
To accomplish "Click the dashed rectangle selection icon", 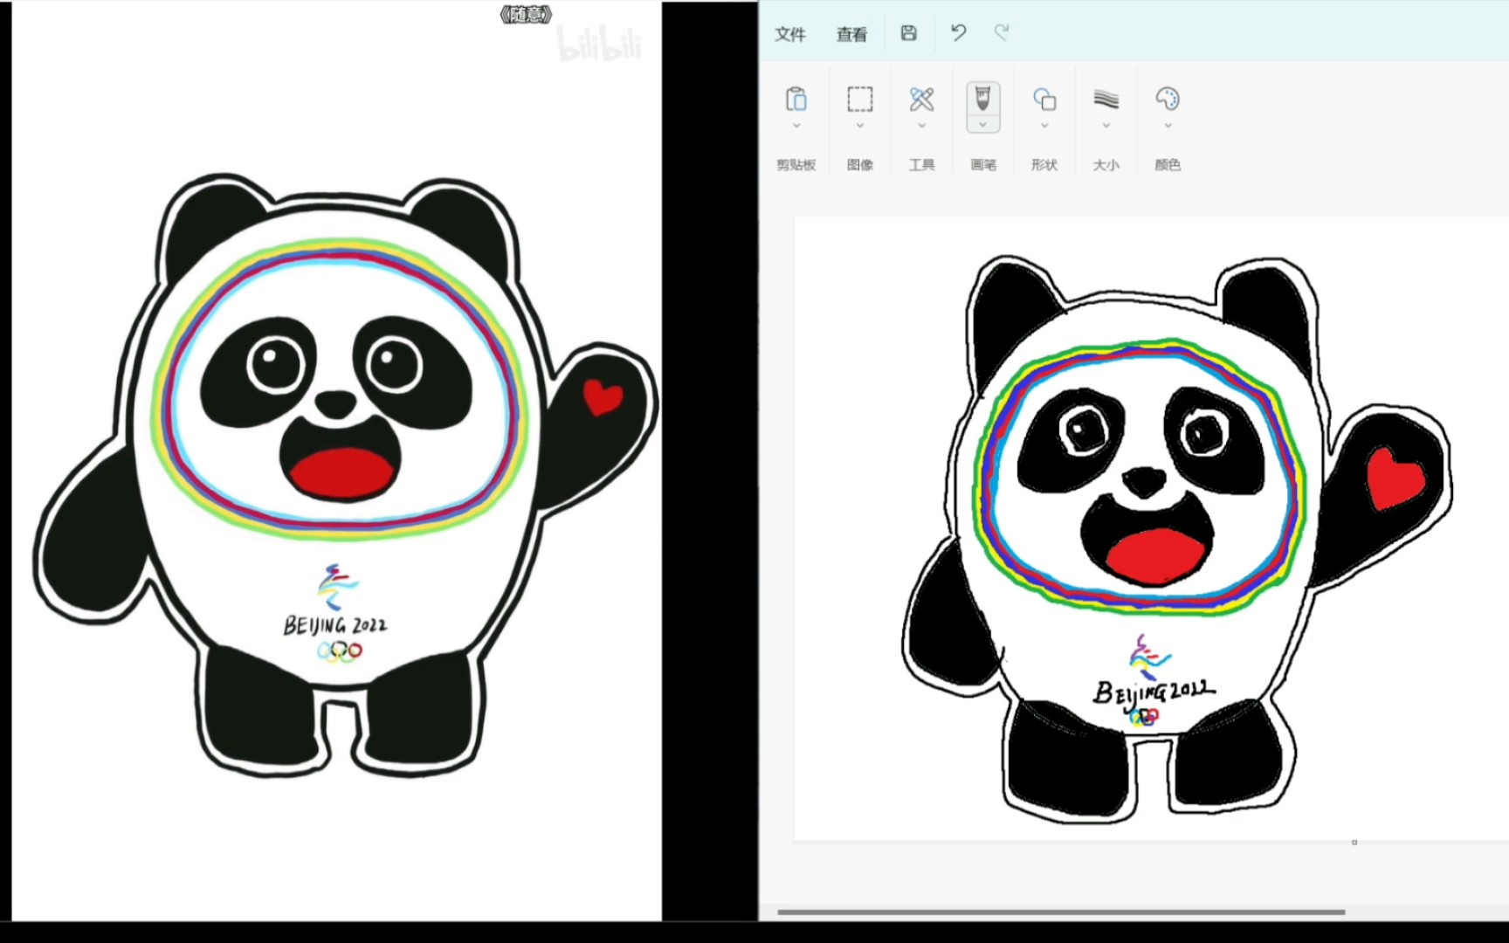I will coord(860,99).
